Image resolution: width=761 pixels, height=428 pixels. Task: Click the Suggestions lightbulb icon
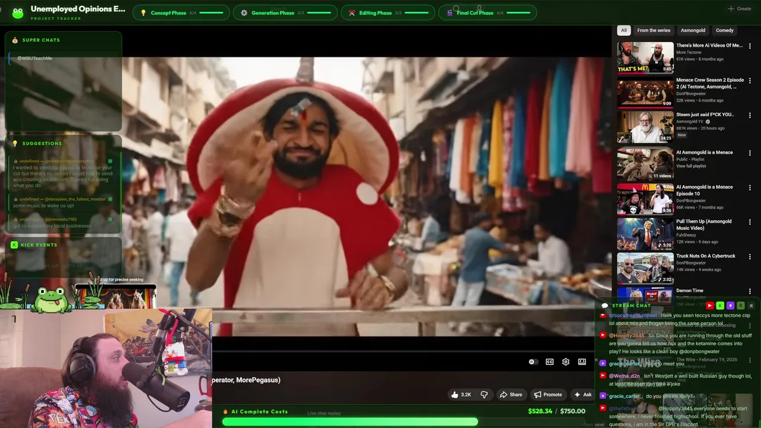[15, 143]
